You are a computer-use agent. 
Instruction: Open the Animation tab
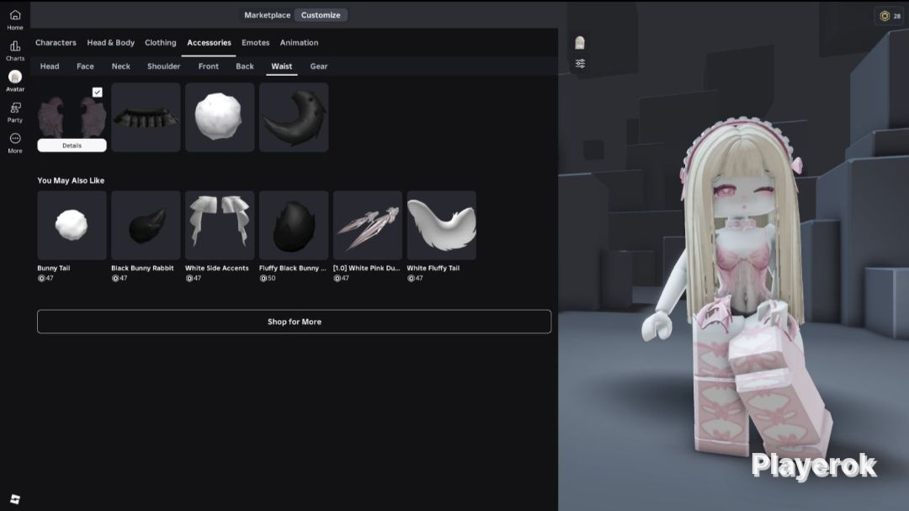(299, 42)
